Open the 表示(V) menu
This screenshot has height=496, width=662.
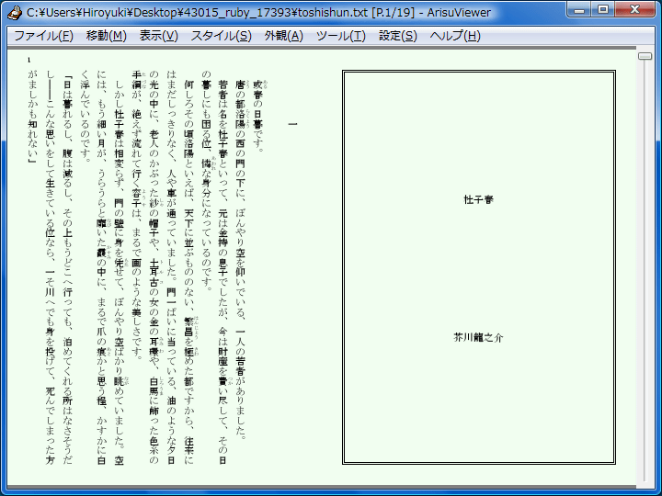(x=159, y=36)
